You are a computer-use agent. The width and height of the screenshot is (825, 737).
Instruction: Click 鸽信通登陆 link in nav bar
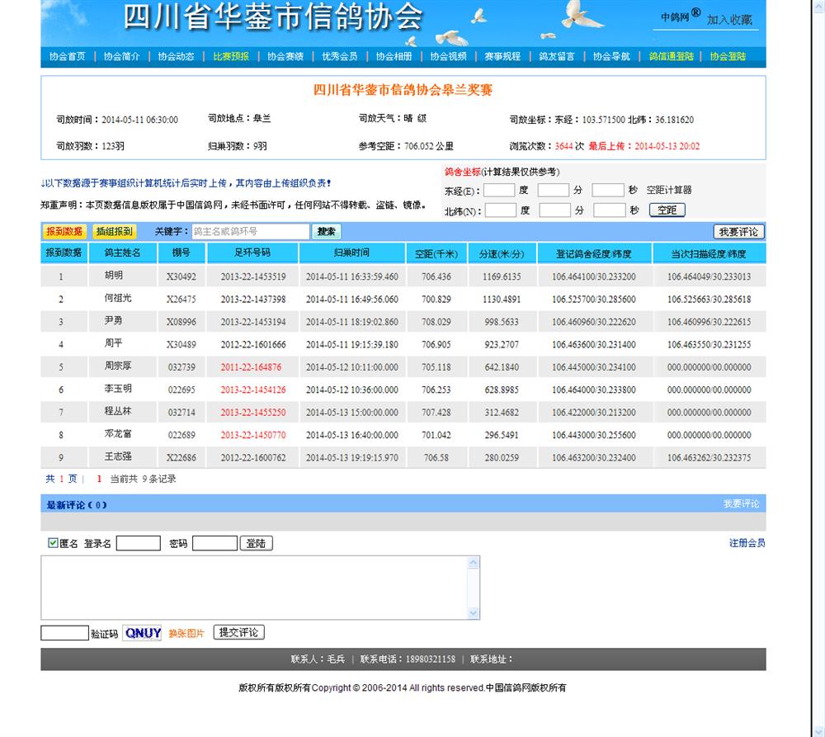672,56
